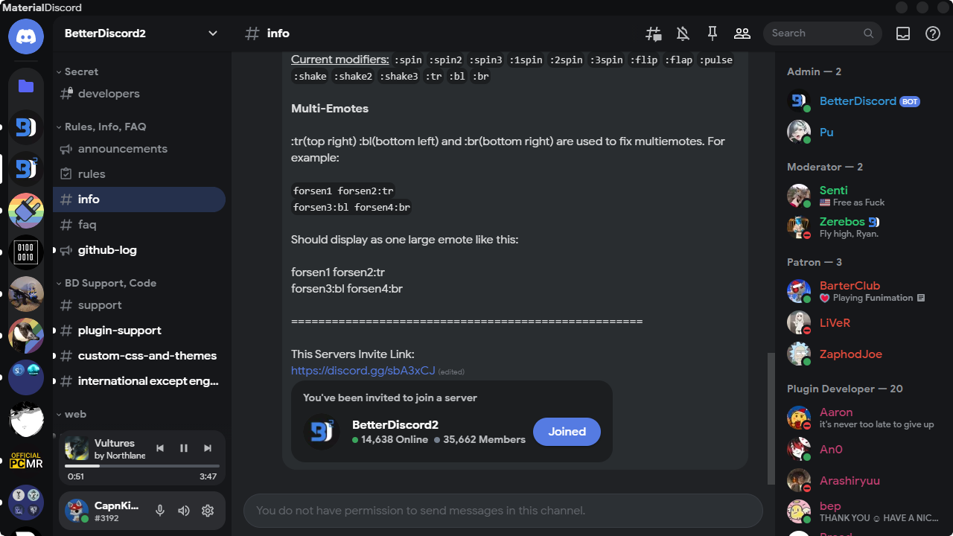
Task: Deafen audio with the speaker icon
Action: click(184, 511)
